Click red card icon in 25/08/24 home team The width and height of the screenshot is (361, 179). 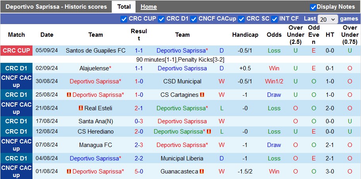click(69, 95)
